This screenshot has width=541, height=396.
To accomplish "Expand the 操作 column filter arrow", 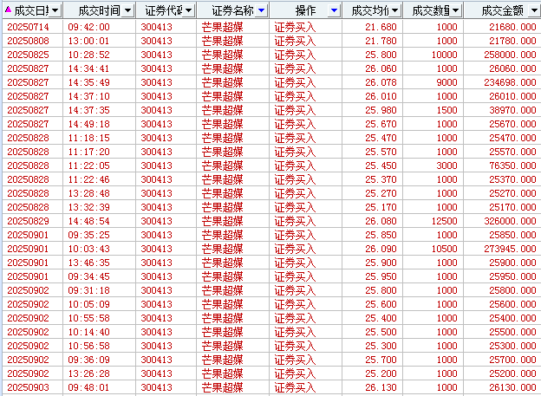I will coord(334,10).
